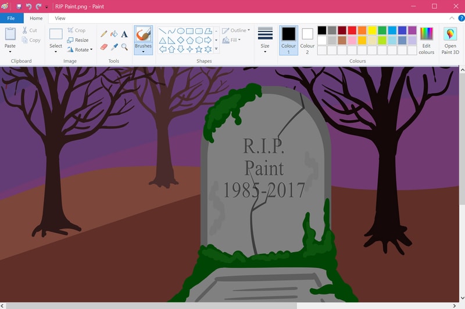Choose the Rectangle shape
465x309 pixels.
coord(190,31)
